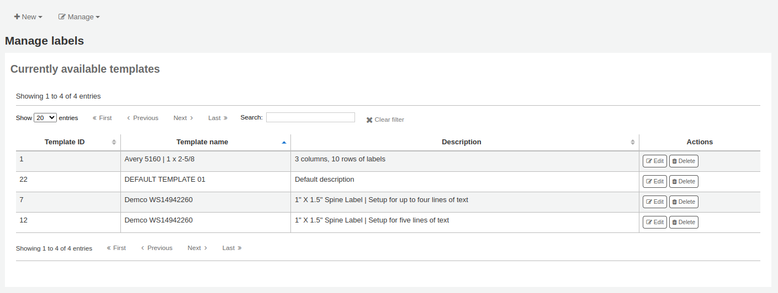The width and height of the screenshot is (778, 293).
Task: Edit template ID 12 Demco
Action: (654, 223)
